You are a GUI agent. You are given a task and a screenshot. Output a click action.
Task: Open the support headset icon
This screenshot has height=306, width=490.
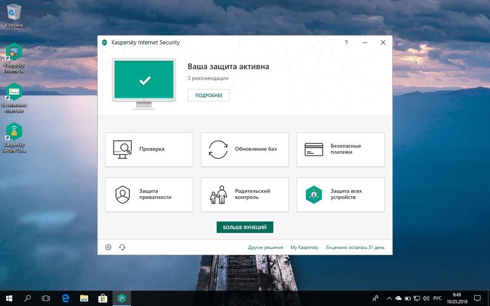click(x=122, y=247)
